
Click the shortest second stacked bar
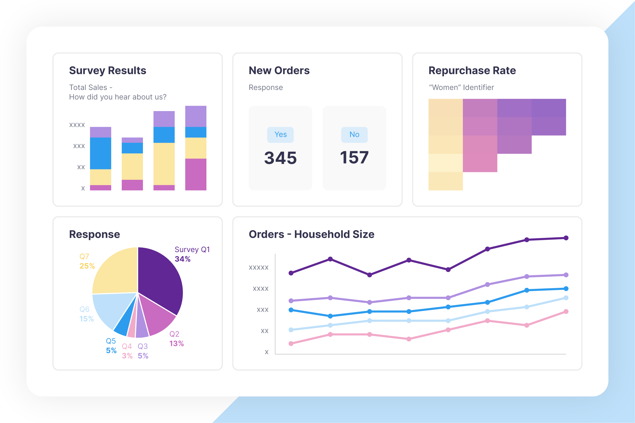132,164
